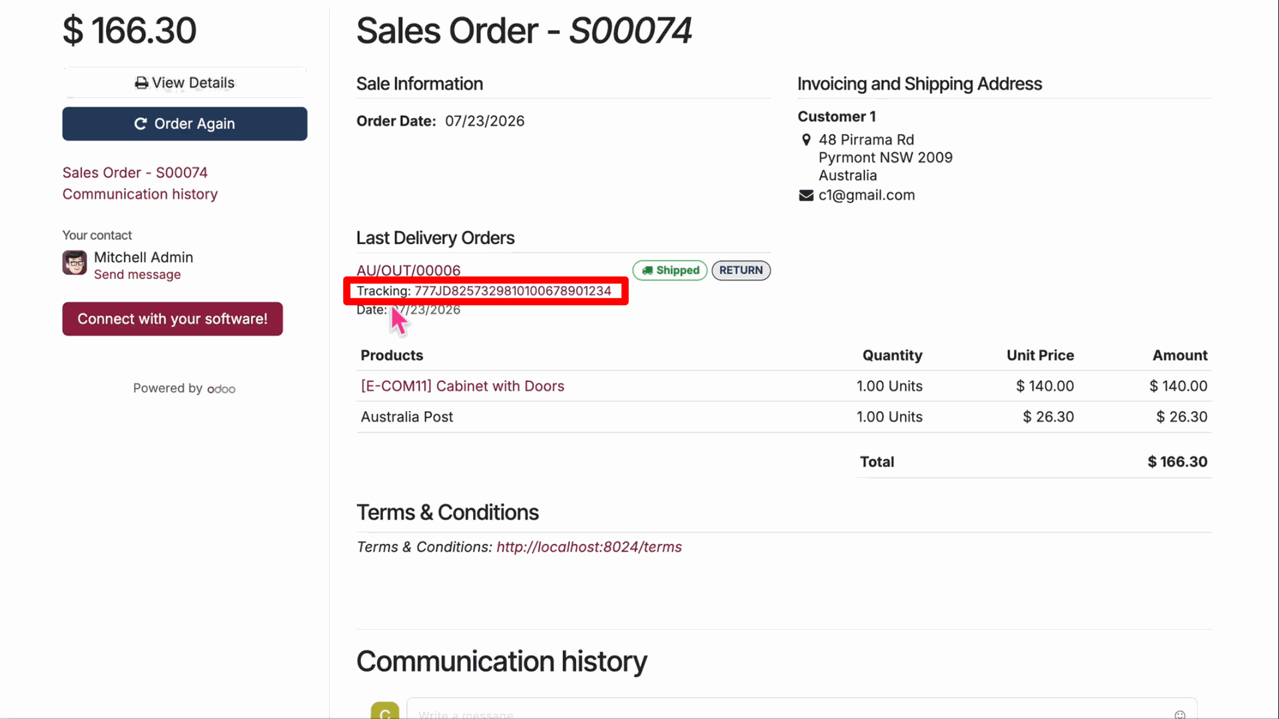Click the printer icon beside View Details

141,83
